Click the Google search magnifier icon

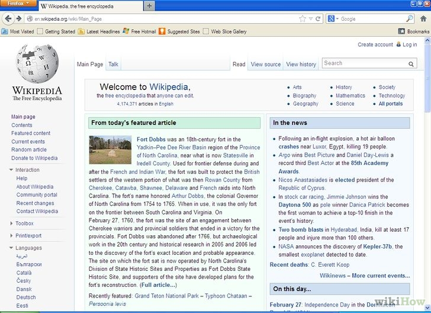pyautogui.click(x=409, y=19)
